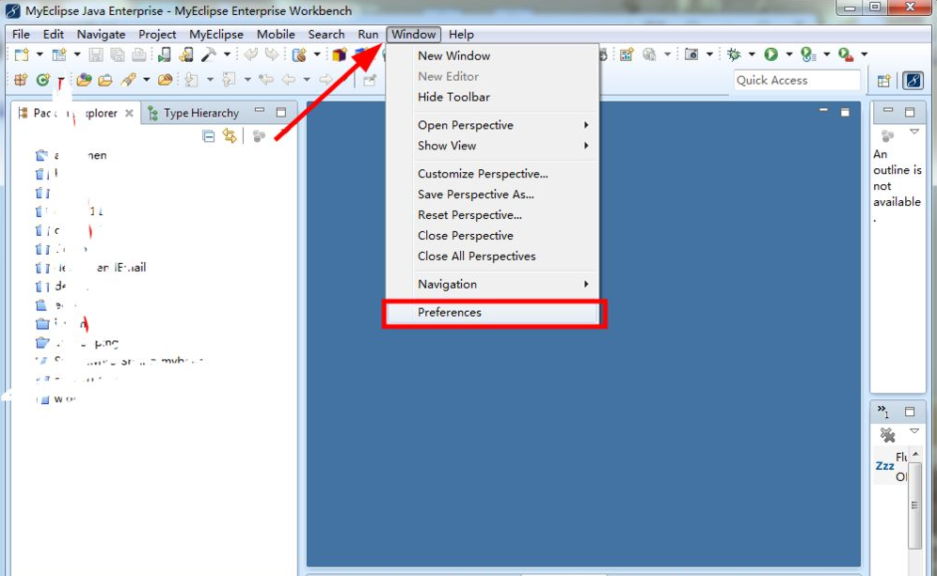Choose New Window in the Window menu

492,55
